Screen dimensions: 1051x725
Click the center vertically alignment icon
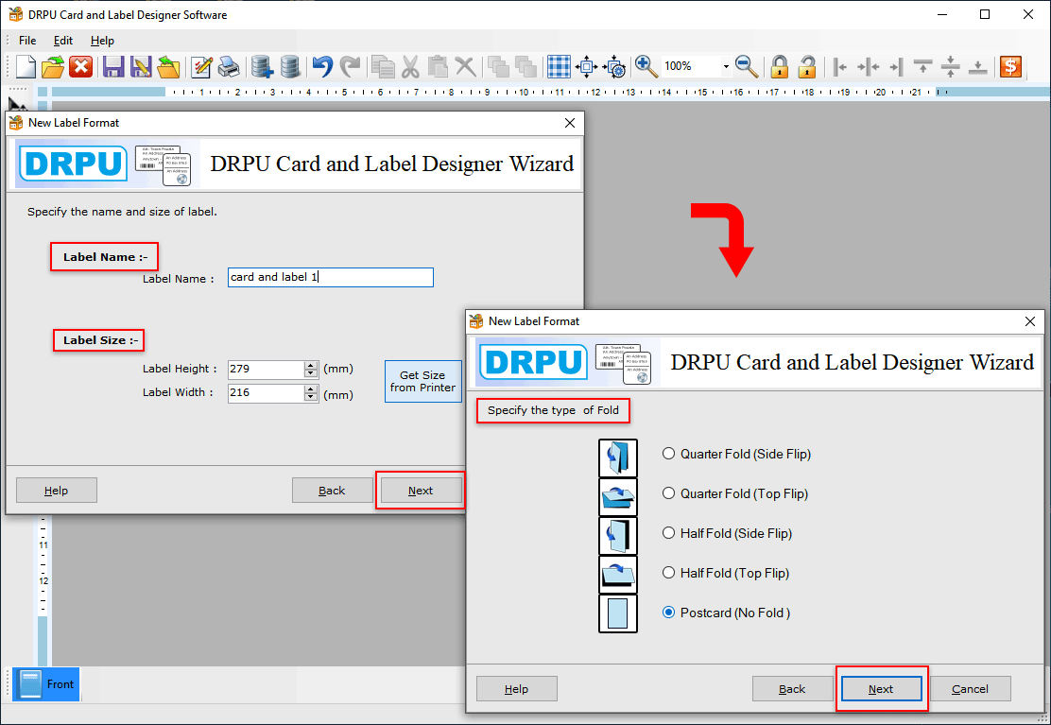(951, 66)
